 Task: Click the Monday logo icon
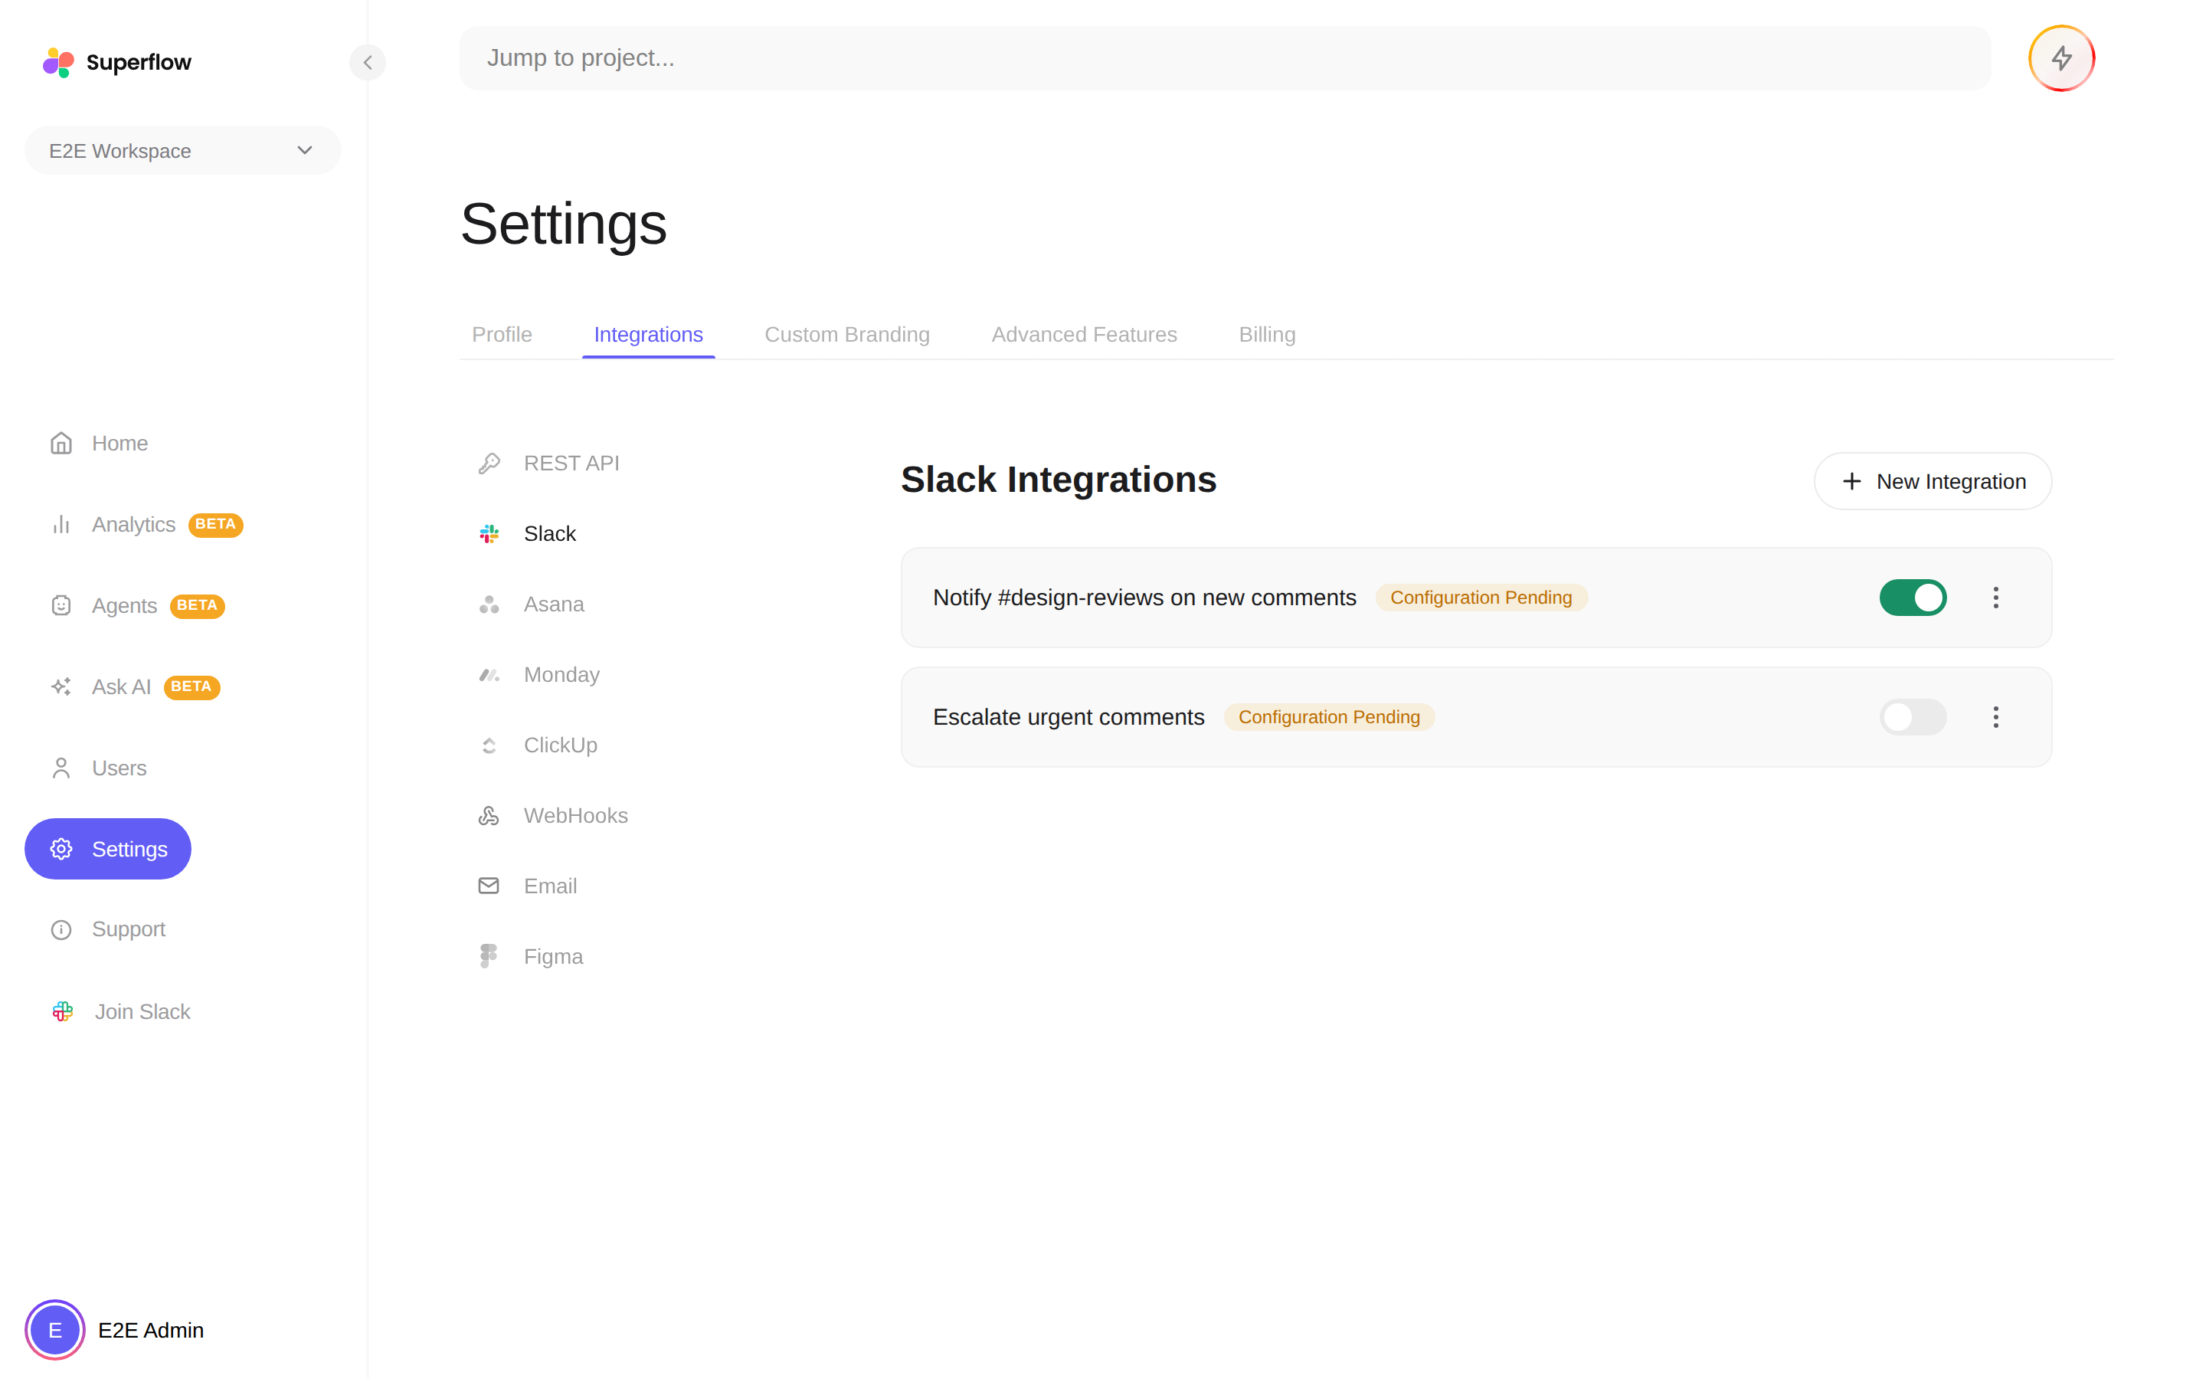click(489, 675)
